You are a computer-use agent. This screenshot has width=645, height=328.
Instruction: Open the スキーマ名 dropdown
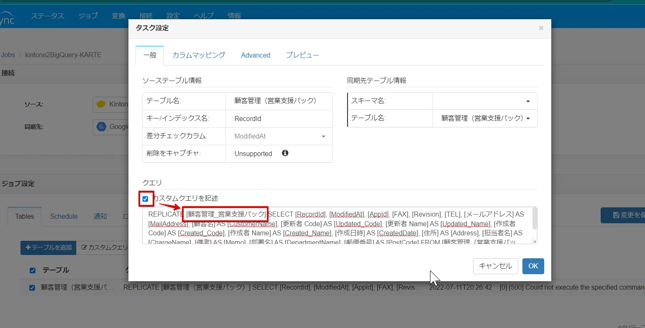527,101
